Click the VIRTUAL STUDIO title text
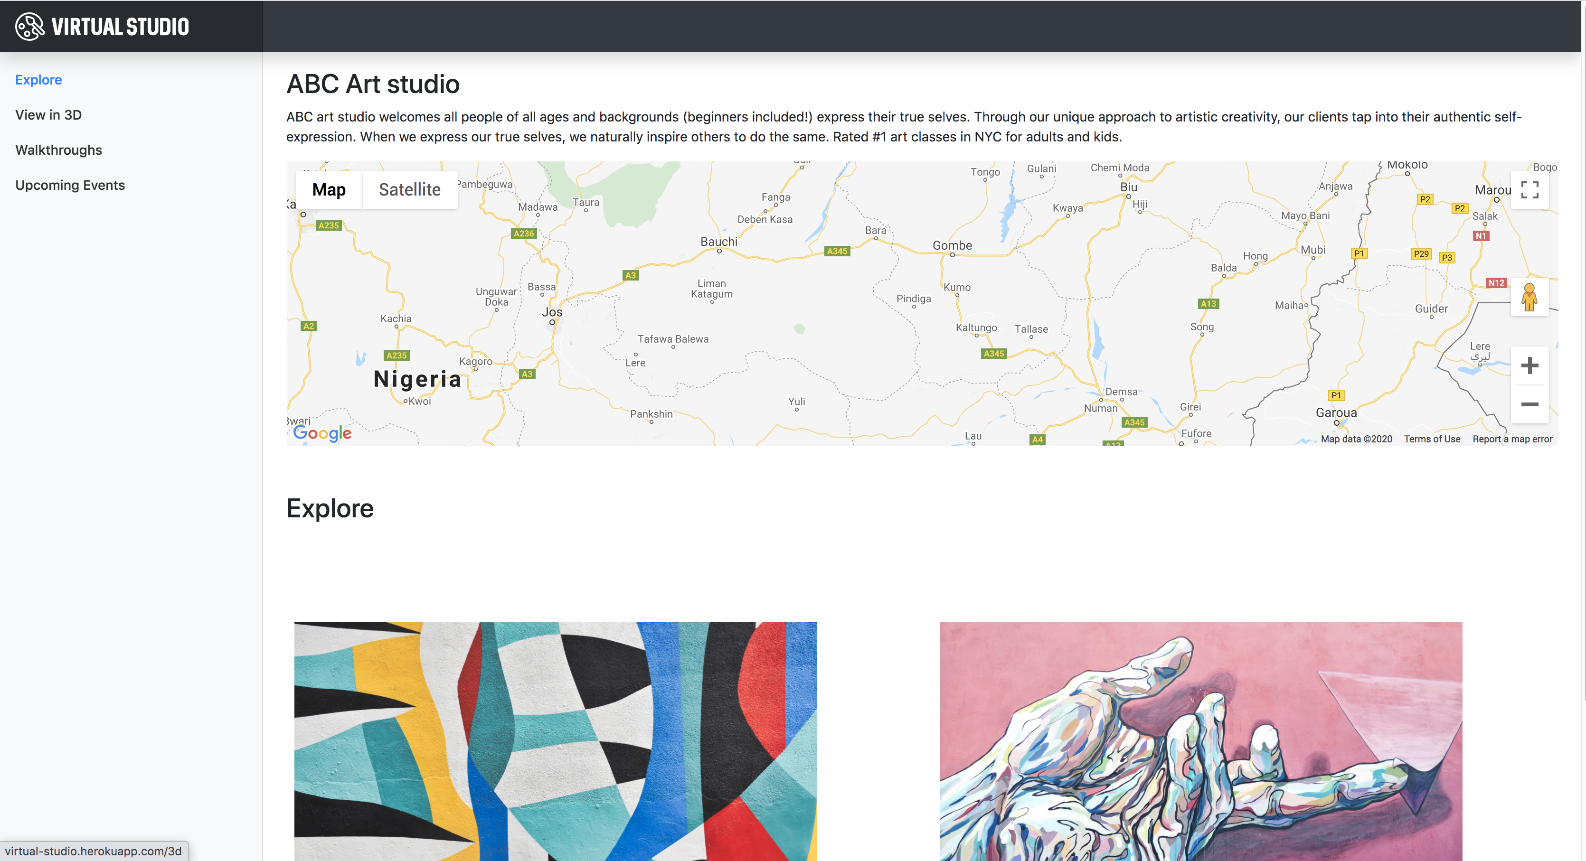The width and height of the screenshot is (1586, 861). pos(120,27)
